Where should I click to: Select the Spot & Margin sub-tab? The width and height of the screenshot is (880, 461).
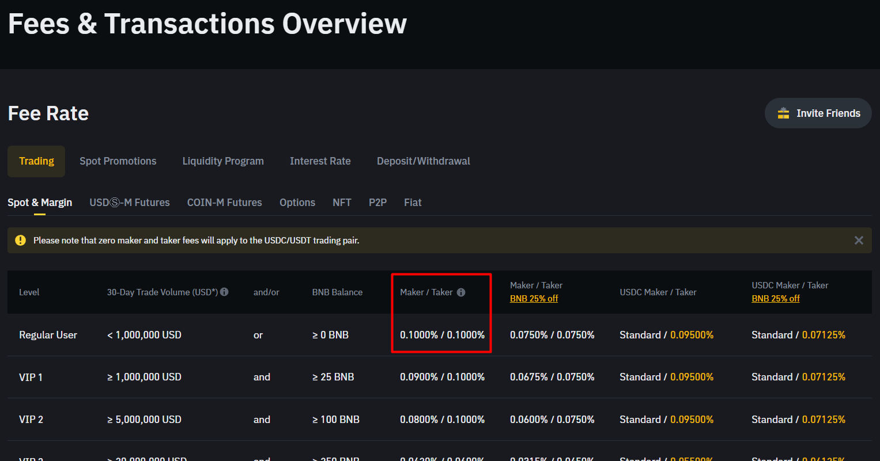point(40,203)
